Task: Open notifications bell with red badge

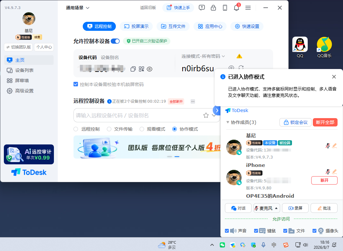Action: click(x=236, y=8)
